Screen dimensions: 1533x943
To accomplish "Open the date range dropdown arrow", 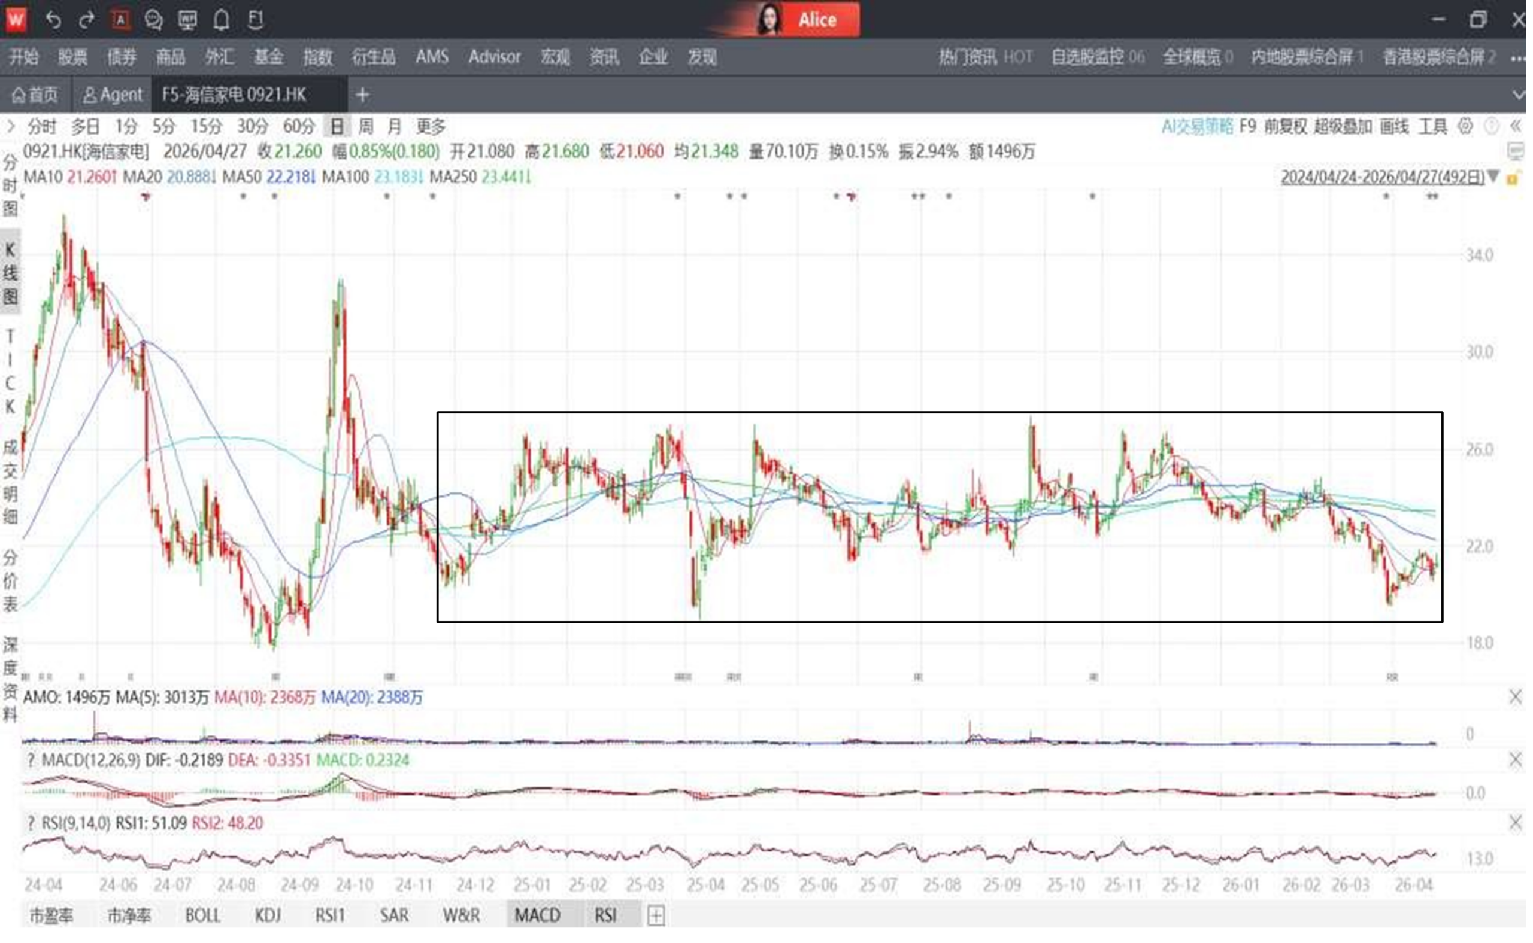I will 1493,177.
